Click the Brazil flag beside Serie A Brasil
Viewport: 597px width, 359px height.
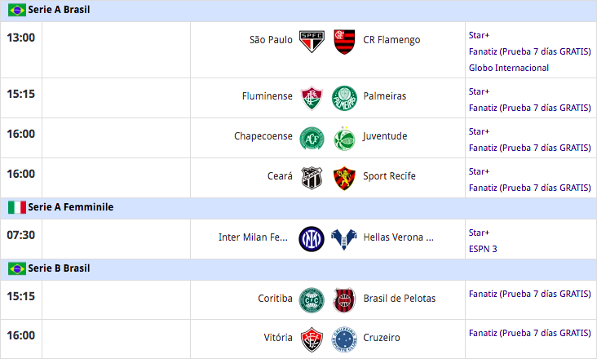[17, 10]
